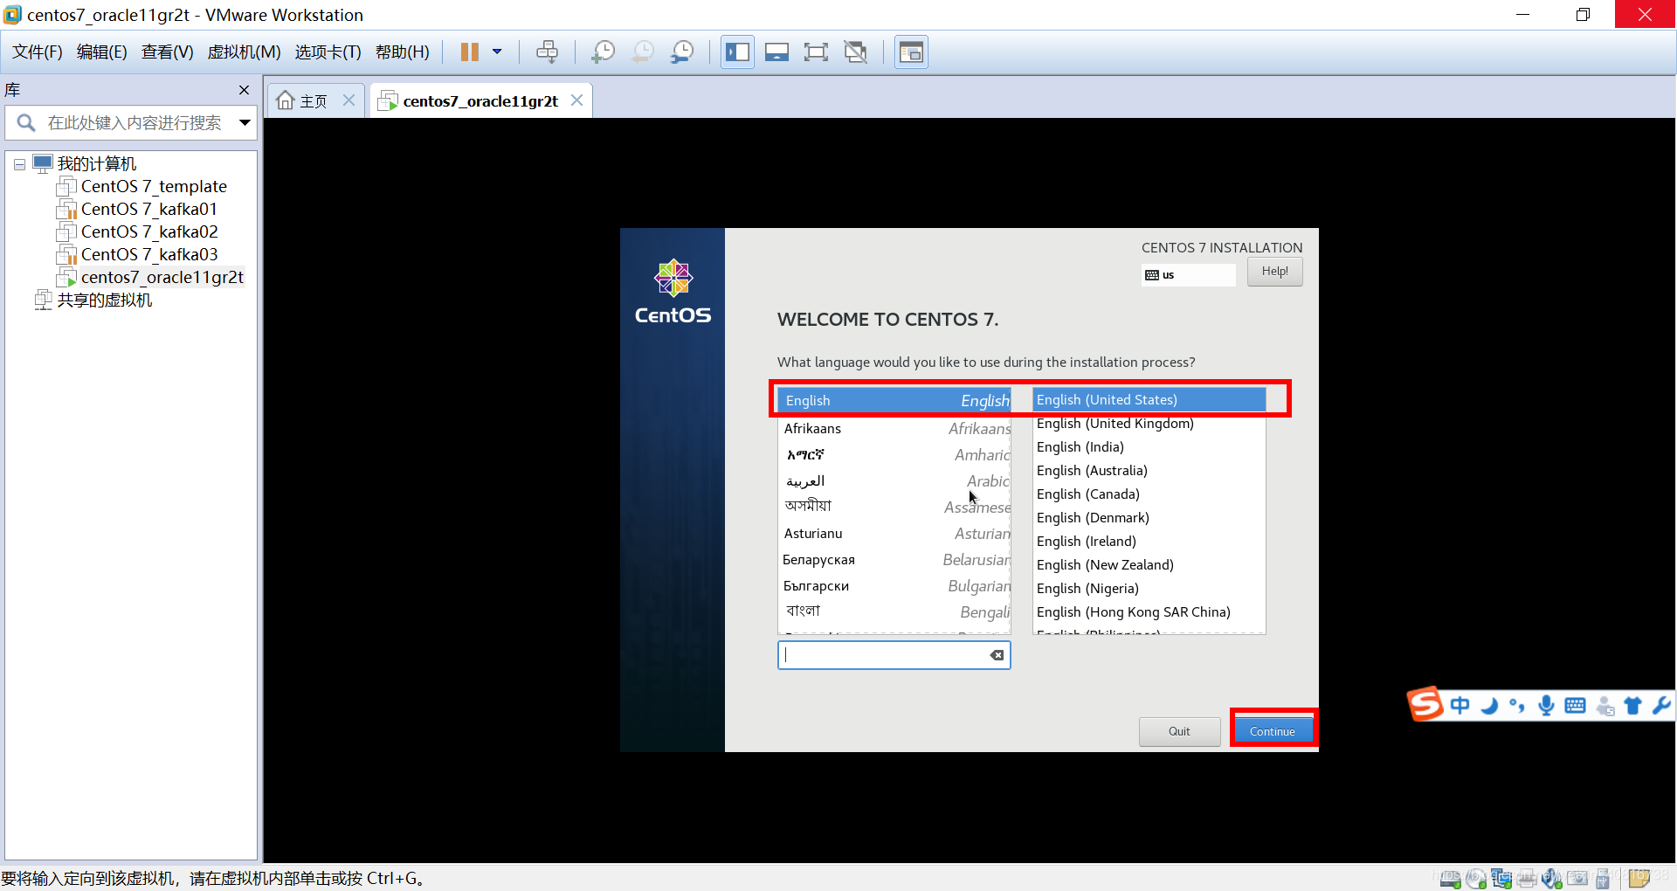Choose English (Canada) locale
The height and width of the screenshot is (891, 1677).
tap(1149, 494)
